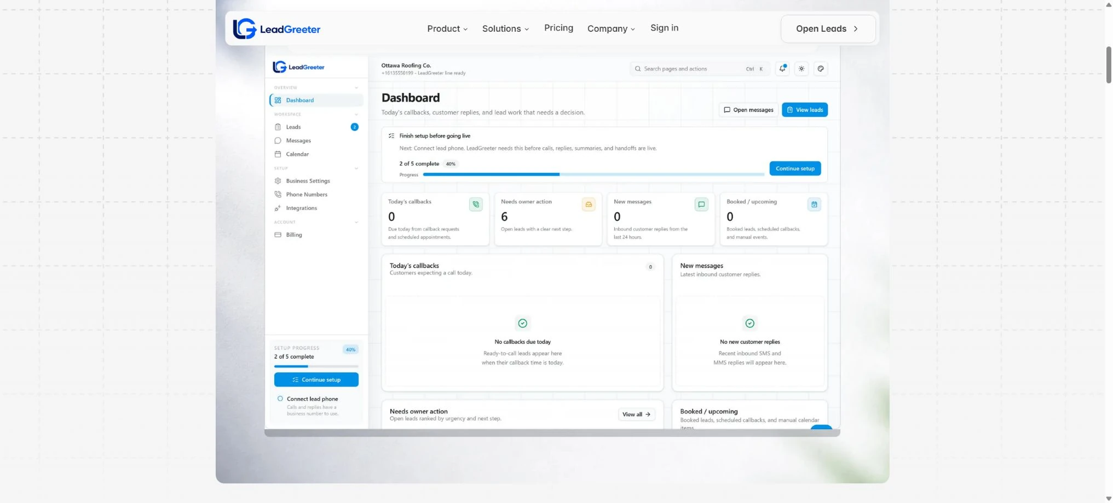Image resolution: width=1113 pixels, height=503 pixels.
Task: Click the Phone Numbers phone icon
Action: point(278,195)
